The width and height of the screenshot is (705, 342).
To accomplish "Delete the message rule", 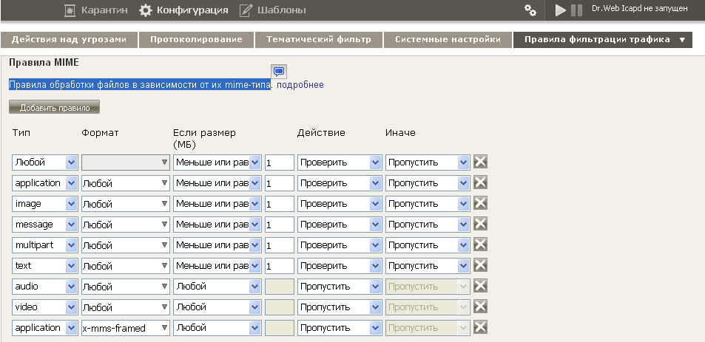I will [480, 224].
